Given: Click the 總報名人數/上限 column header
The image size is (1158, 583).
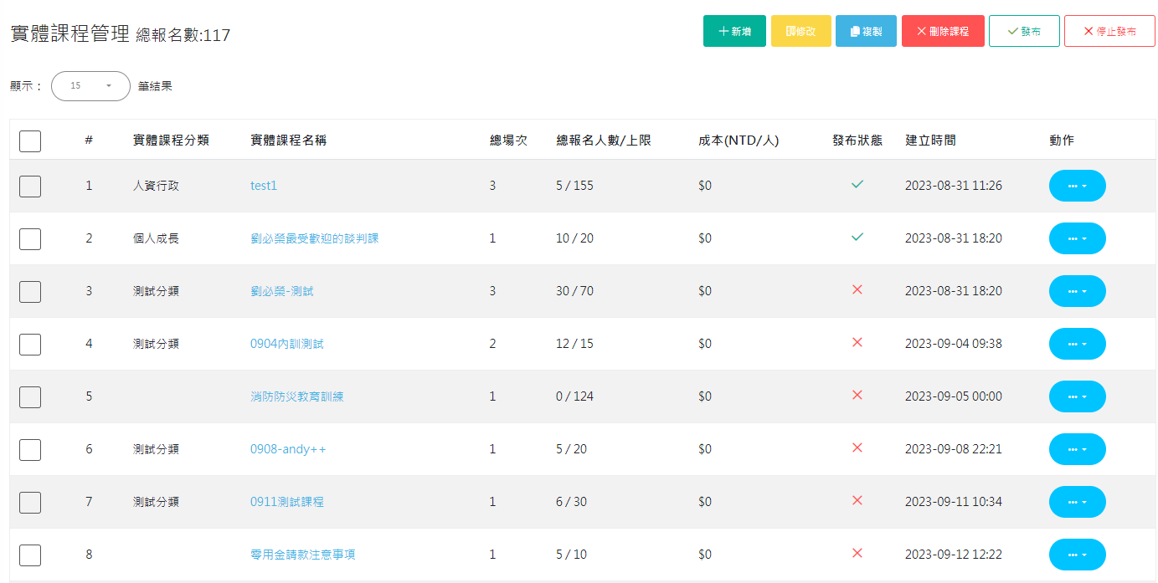Looking at the screenshot, I should click(604, 141).
